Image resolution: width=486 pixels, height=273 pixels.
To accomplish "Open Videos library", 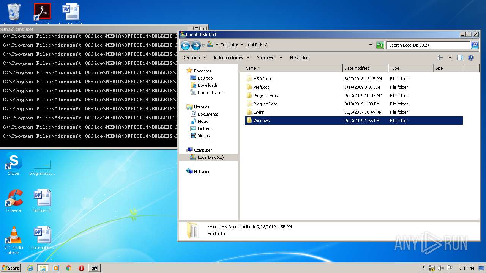I will 204,136.
